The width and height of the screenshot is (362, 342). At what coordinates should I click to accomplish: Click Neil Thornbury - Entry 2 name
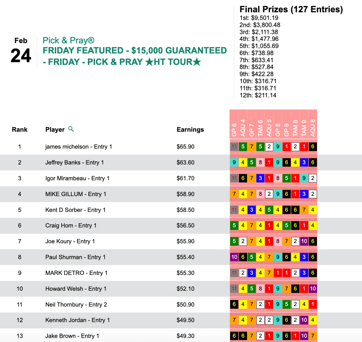tap(76, 304)
